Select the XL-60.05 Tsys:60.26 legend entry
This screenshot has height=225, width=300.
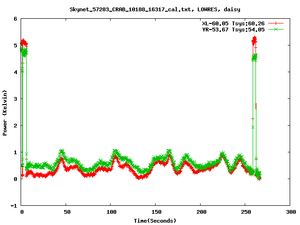coord(233,23)
